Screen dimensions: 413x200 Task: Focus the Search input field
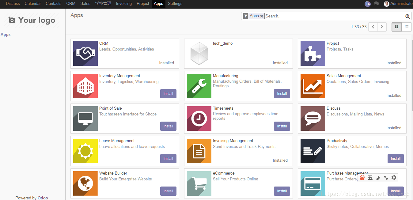point(335,16)
